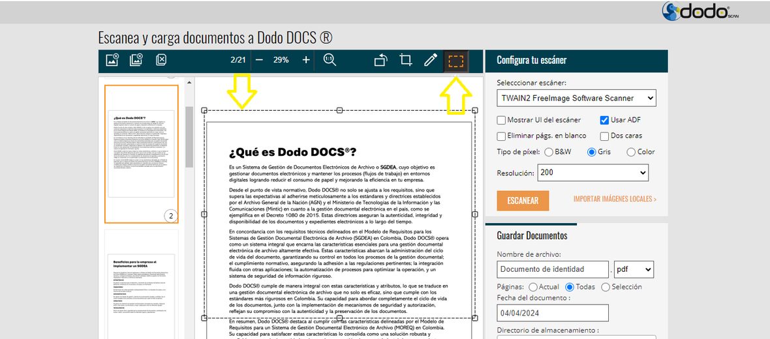Click the remove all pages icon
The height and width of the screenshot is (339, 770).
pos(161,60)
